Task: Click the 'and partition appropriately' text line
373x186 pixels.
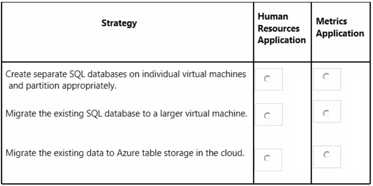Action: click(x=62, y=86)
